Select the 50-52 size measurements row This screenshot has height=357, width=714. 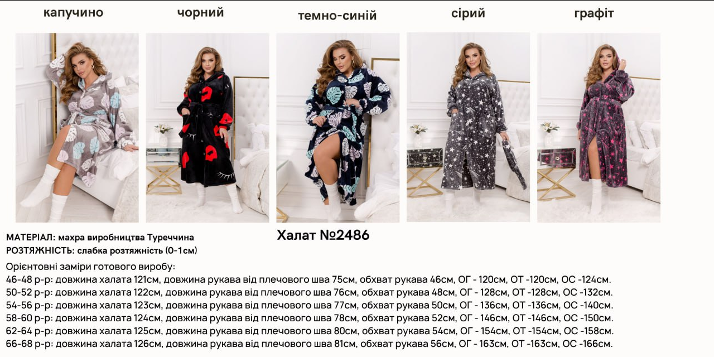(310, 292)
